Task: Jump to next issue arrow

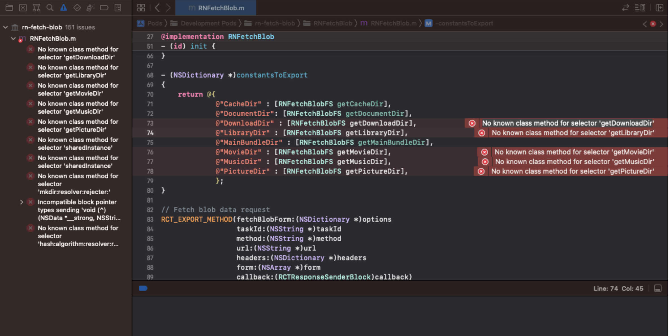Action: pos(662,24)
